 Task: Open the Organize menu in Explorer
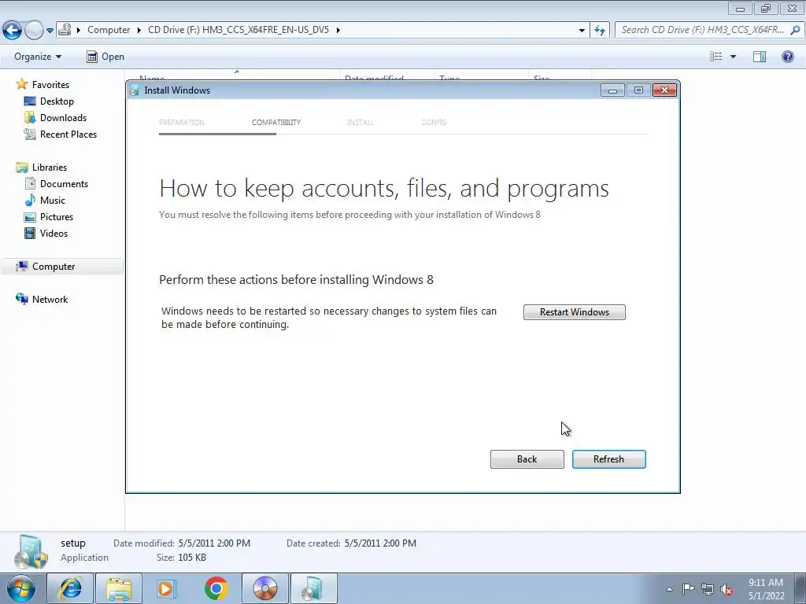click(x=38, y=57)
